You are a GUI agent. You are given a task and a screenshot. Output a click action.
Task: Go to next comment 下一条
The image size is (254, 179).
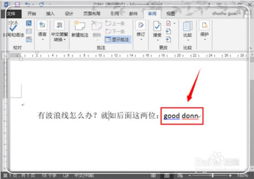coord(115,31)
